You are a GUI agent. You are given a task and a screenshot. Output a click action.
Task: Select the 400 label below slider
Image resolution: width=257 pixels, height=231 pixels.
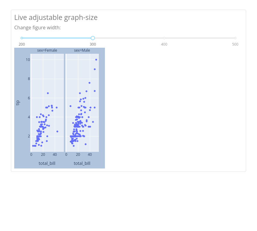tap(164, 44)
